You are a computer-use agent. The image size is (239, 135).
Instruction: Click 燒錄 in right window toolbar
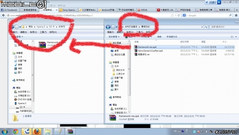coord(159,37)
